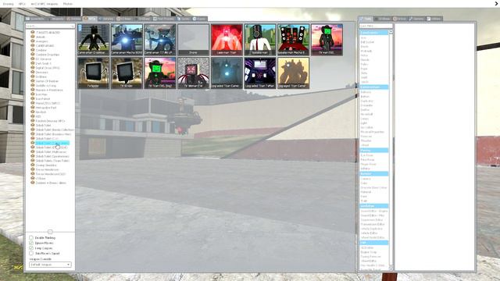Viewport: 500px width, 281px height.
Task: Click the NPC category search field
Action: click(50, 26)
